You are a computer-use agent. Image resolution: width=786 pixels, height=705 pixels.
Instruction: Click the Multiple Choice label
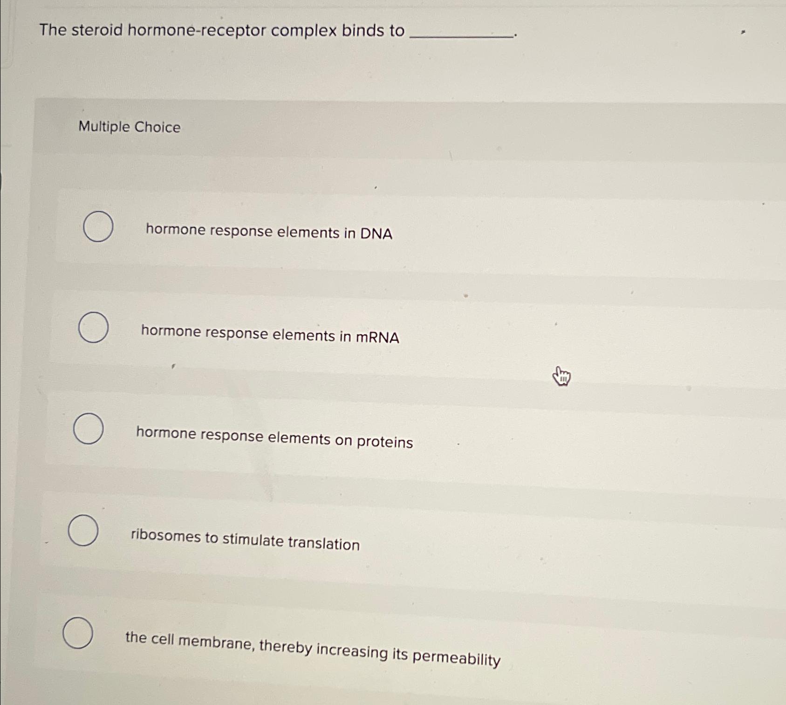tap(130, 127)
